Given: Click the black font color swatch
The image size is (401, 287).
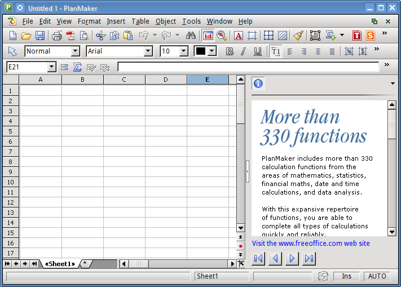Looking at the screenshot, I should (x=201, y=51).
